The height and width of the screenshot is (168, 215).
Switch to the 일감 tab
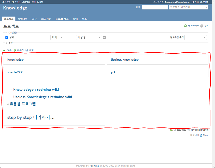pos(34,19)
